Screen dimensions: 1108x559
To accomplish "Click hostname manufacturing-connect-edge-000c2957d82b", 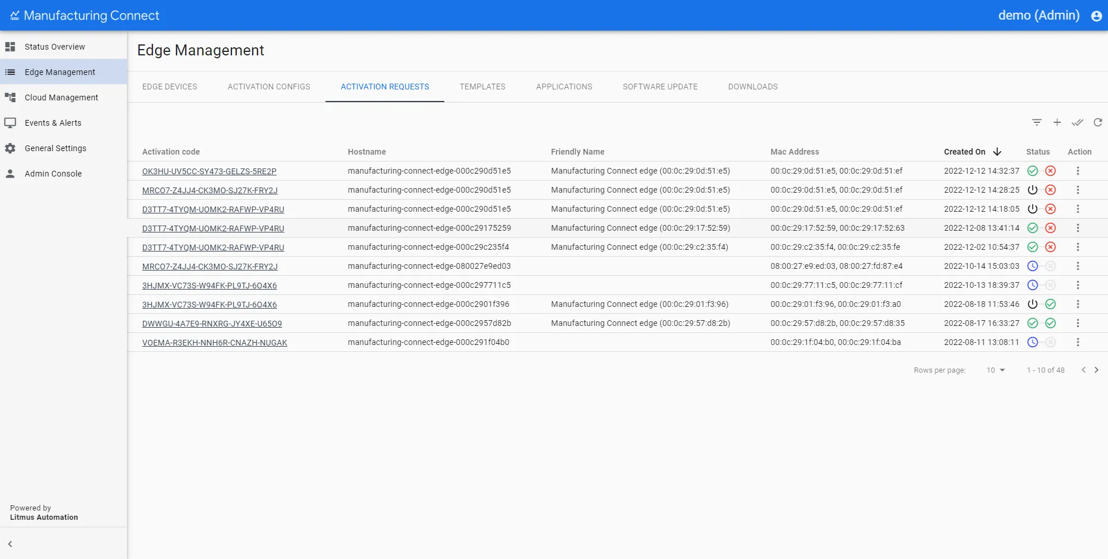I will (429, 323).
